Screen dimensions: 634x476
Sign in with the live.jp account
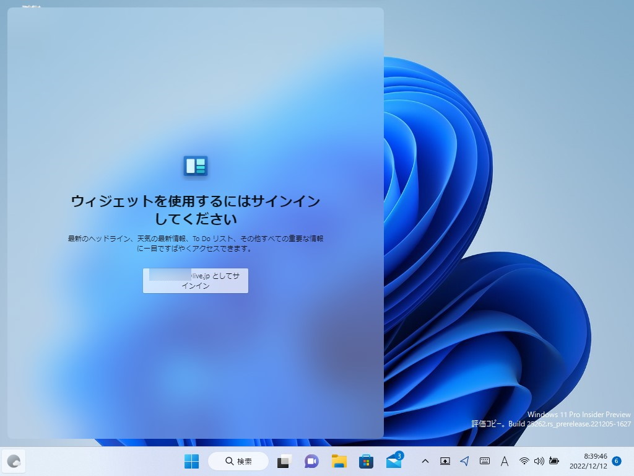tap(195, 280)
